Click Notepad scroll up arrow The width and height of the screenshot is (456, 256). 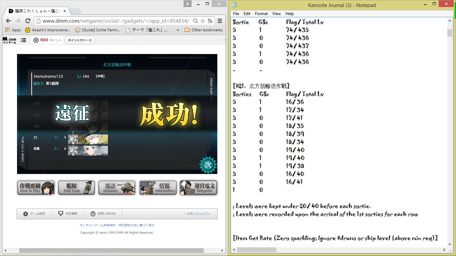point(450,20)
